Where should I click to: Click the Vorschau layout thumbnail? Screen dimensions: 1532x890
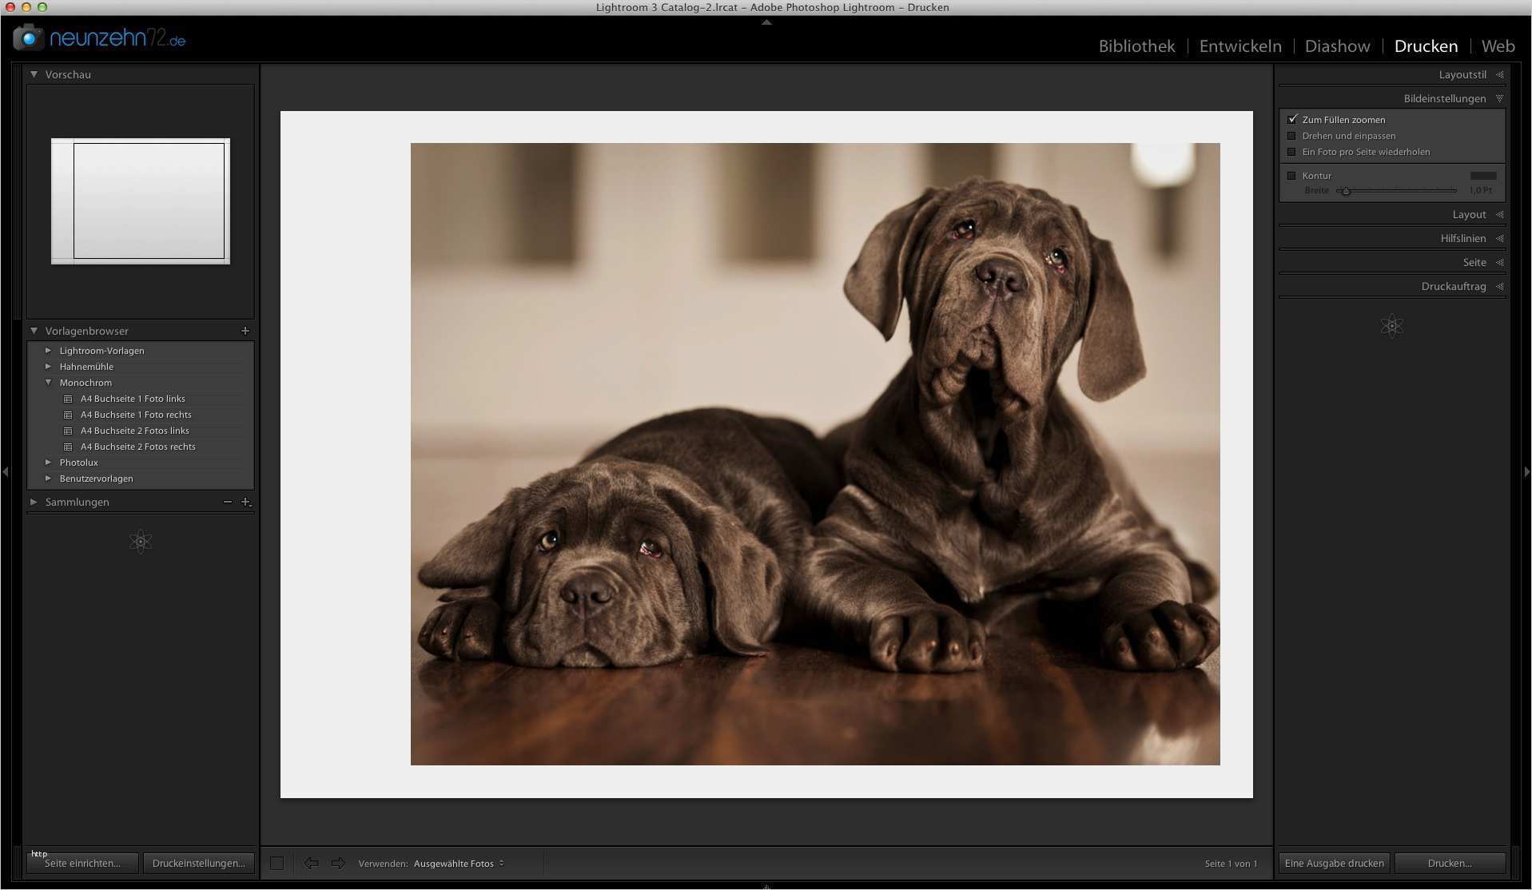point(141,201)
